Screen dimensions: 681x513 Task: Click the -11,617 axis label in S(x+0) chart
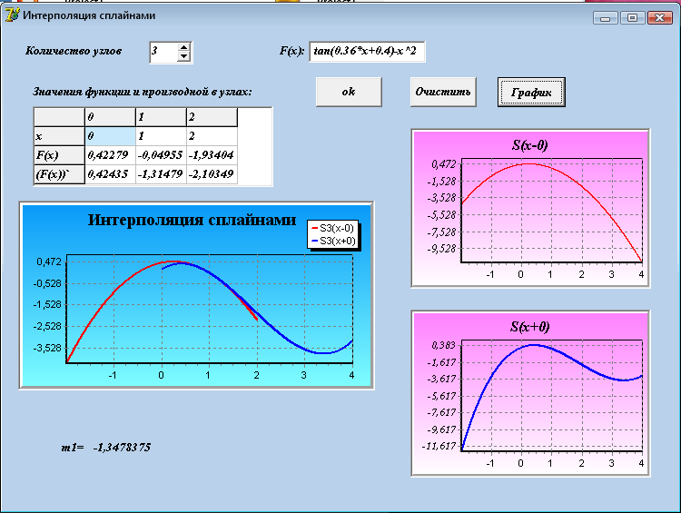tap(439, 446)
